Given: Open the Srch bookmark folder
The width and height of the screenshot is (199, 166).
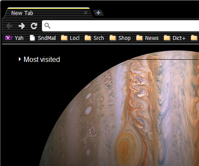Looking at the screenshot, I should [x=94, y=38].
